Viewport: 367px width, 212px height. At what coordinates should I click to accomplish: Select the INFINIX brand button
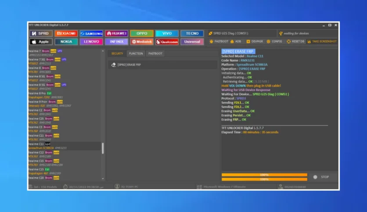(x=117, y=42)
